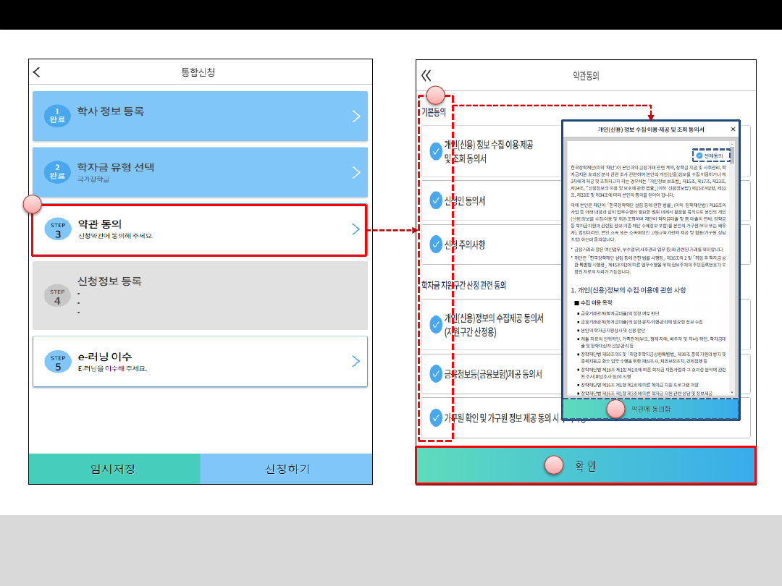
Task: Close the 개인(신용)정보 동의서 popup with X
Action: 733,129
